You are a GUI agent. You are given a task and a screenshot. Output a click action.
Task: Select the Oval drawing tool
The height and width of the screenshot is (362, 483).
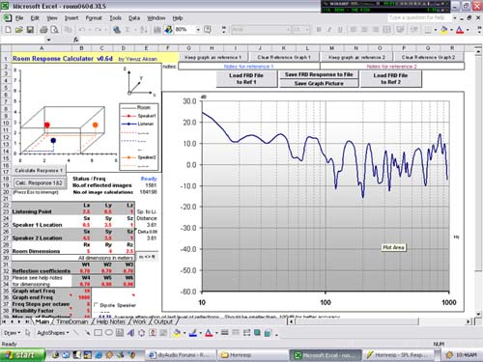(x=109, y=333)
